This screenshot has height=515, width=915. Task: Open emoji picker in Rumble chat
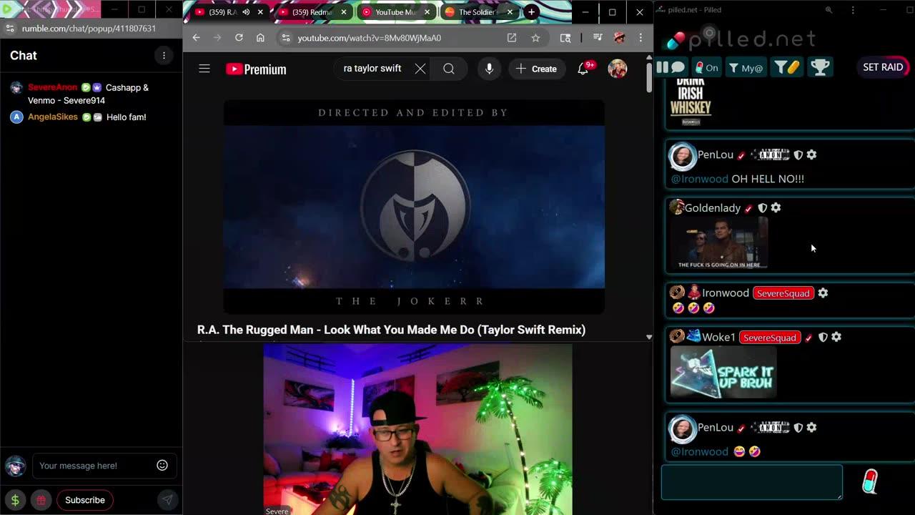point(162,466)
